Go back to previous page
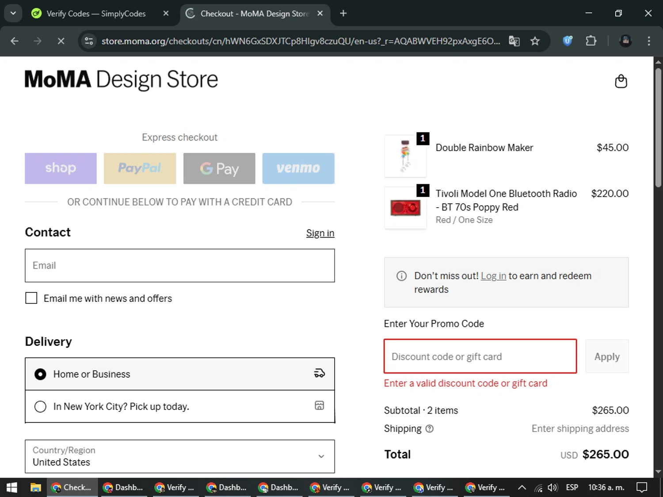Viewport: 663px width, 497px height. 15,41
